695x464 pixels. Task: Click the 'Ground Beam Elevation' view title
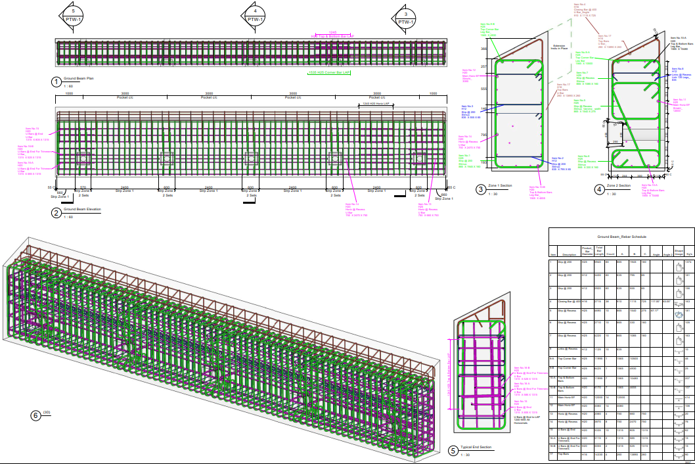click(82, 209)
